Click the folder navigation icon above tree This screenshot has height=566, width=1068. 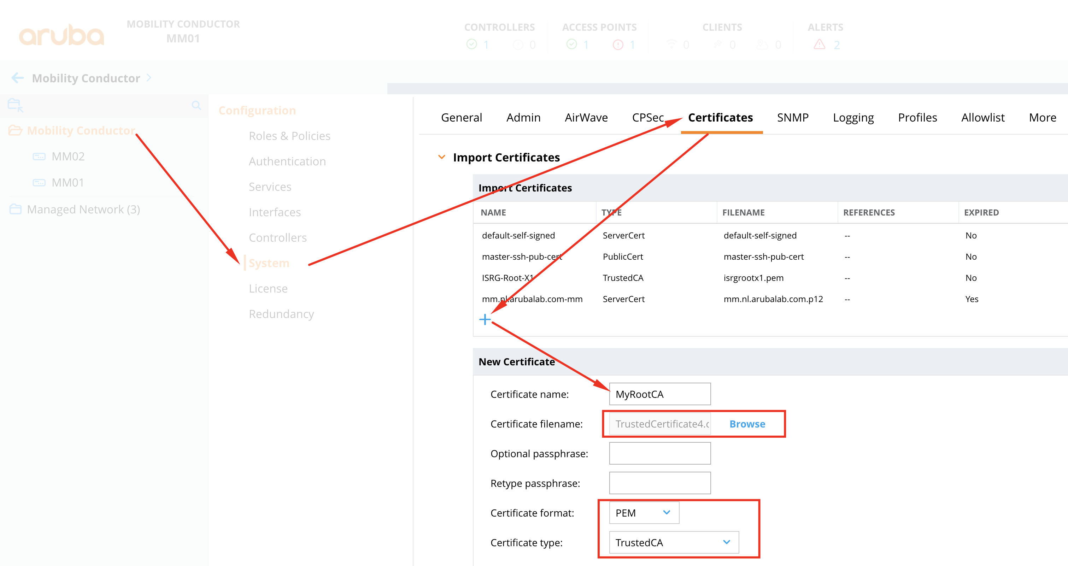15,105
